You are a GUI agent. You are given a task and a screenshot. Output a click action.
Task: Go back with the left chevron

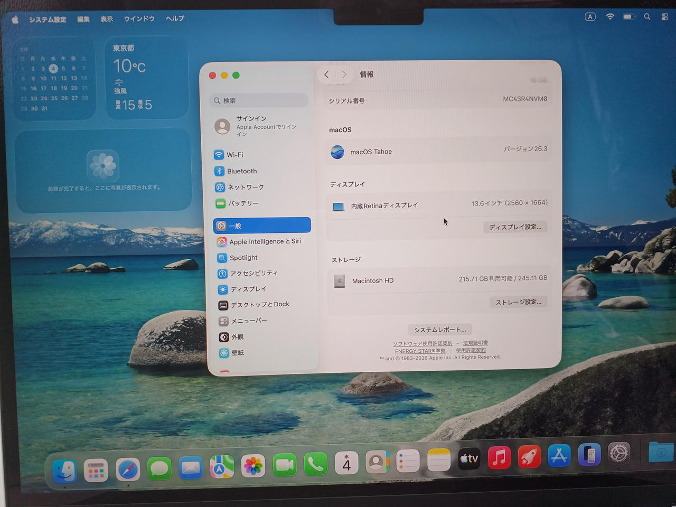(326, 74)
